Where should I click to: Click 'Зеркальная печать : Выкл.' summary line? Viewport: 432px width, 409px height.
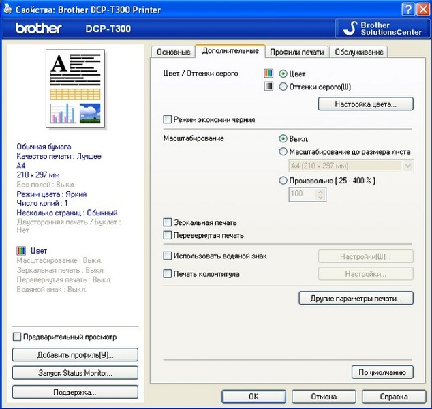tap(61, 270)
